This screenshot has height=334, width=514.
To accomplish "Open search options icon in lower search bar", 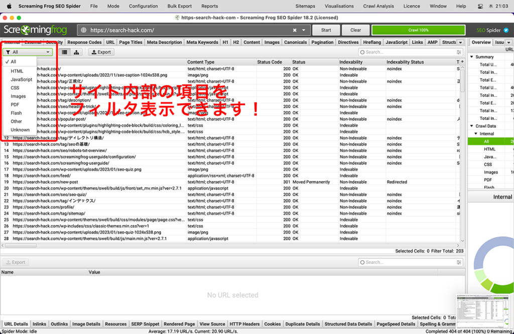I will click(459, 262).
